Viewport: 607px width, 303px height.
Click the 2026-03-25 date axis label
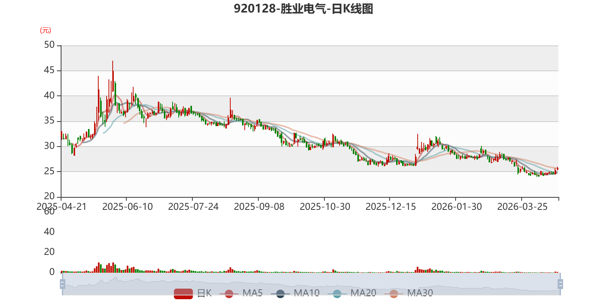pos(522,206)
